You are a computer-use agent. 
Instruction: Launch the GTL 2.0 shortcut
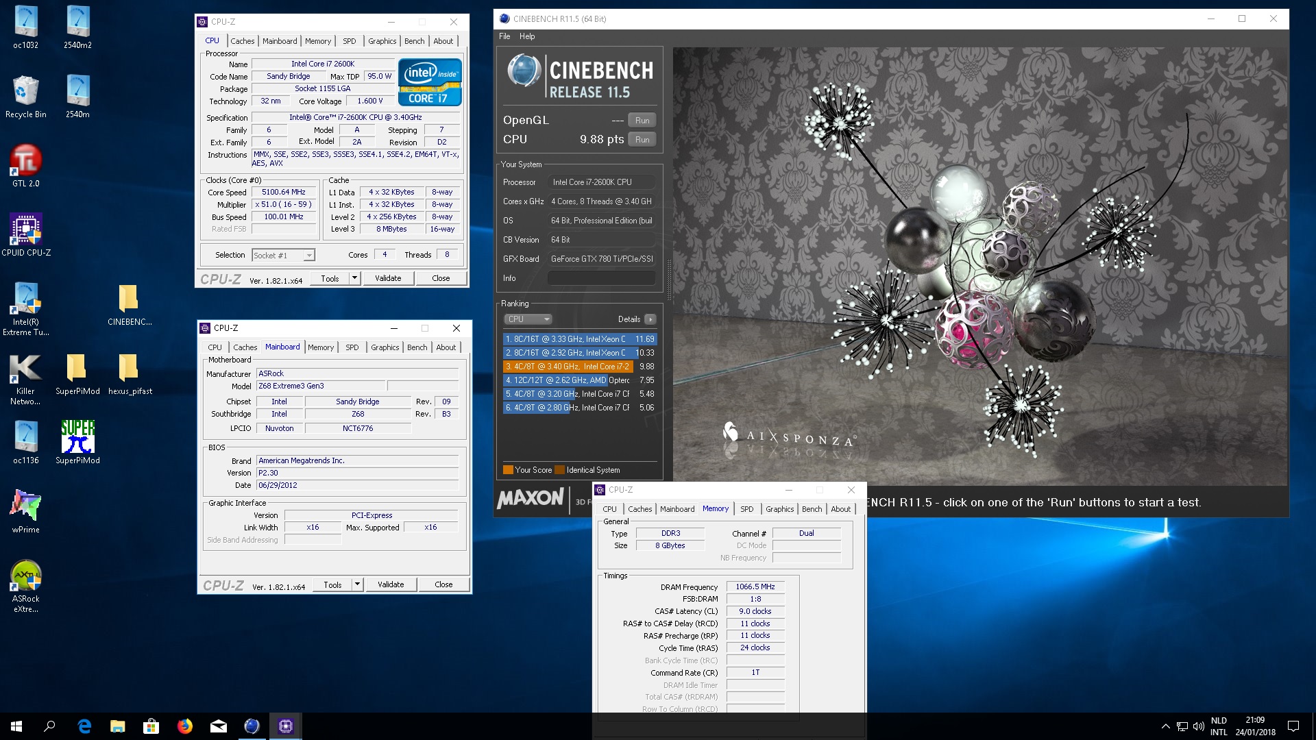point(26,166)
